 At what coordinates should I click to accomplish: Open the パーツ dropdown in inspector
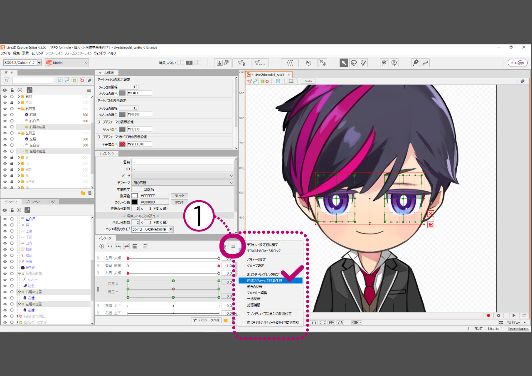tap(183, 176)
